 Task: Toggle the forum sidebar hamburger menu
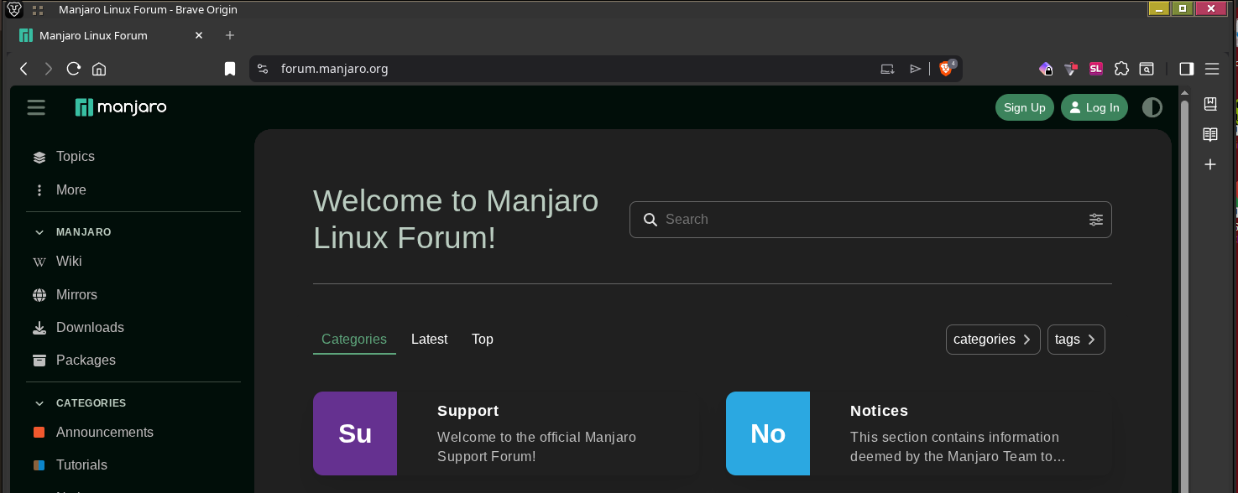tap(35, 107)
